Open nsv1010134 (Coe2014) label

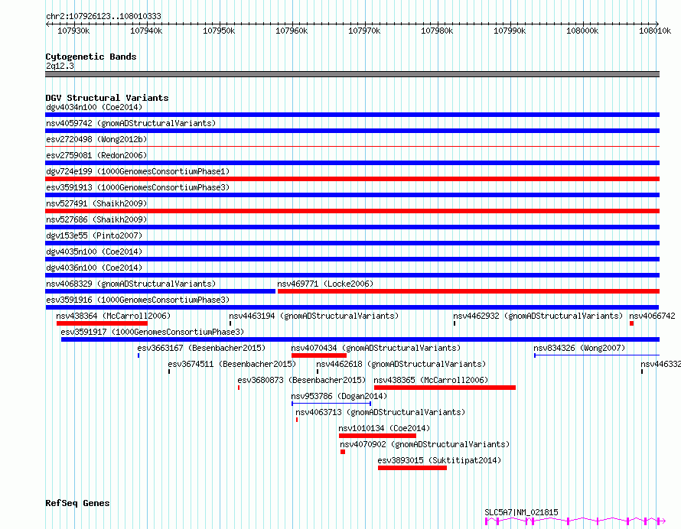384,428
